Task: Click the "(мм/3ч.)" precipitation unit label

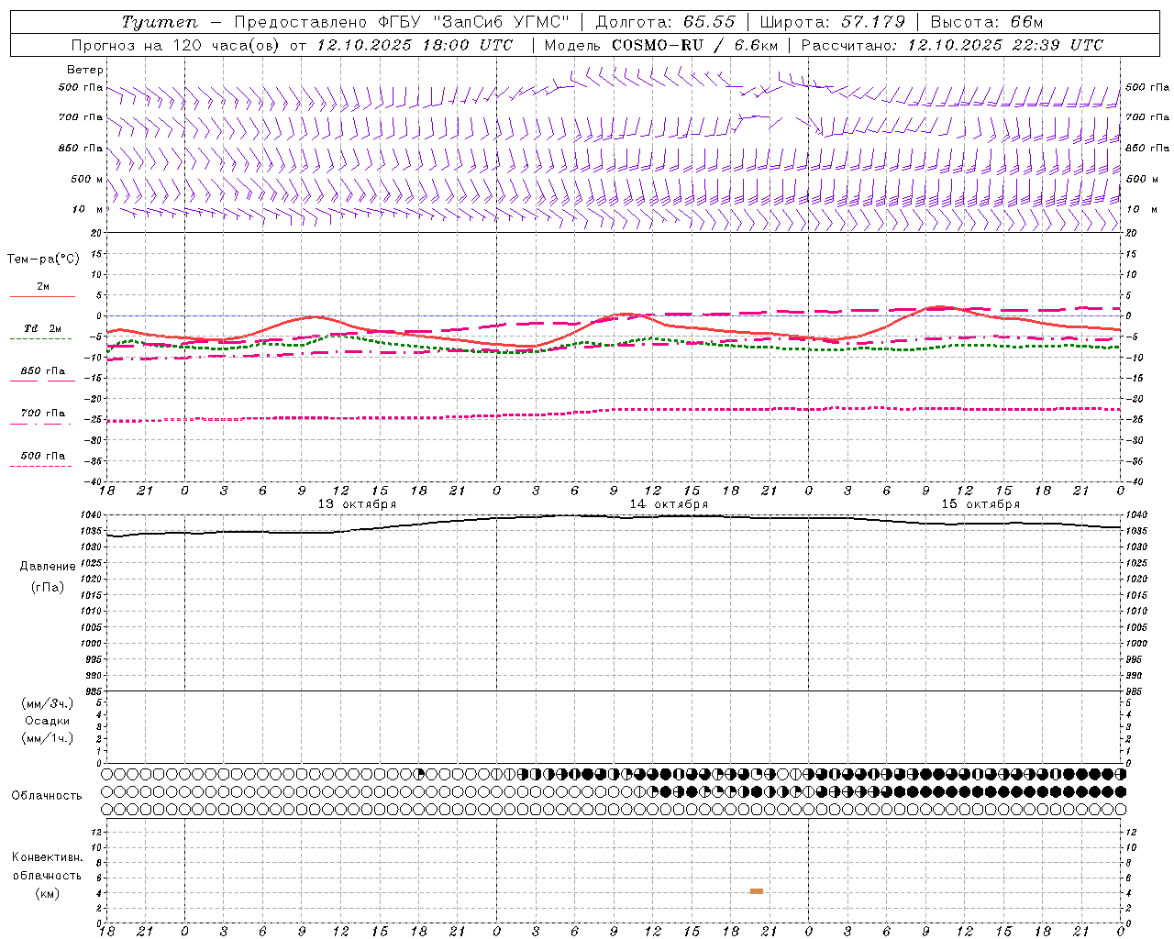Action: click(x=48, y=703)
